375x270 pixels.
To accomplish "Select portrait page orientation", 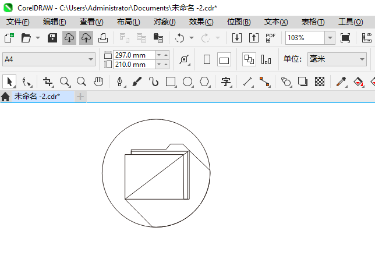I will tap(207, 59).
